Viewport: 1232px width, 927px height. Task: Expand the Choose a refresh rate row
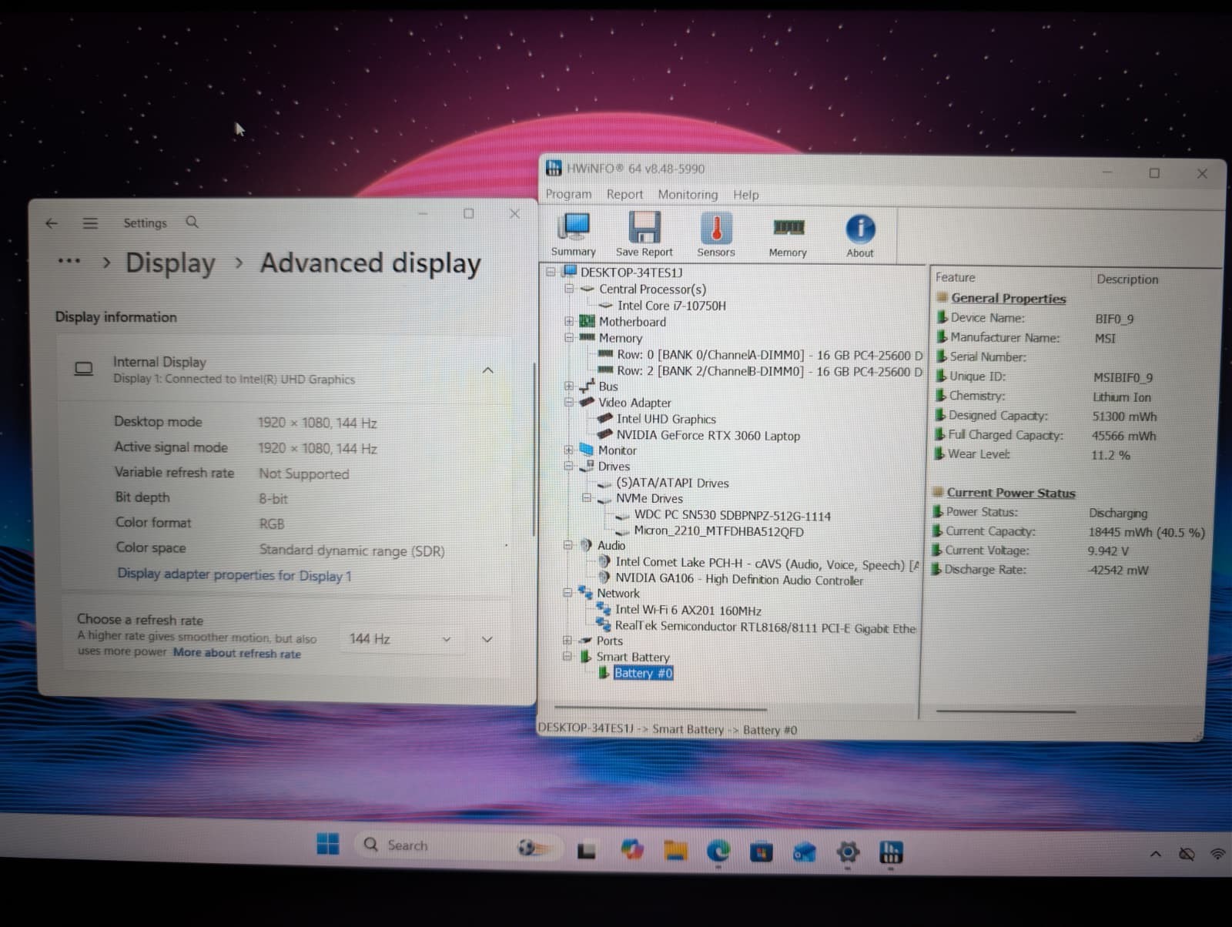487,640
